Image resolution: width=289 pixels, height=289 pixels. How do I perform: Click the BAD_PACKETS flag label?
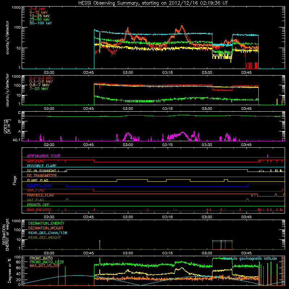(x=39, y=210)
